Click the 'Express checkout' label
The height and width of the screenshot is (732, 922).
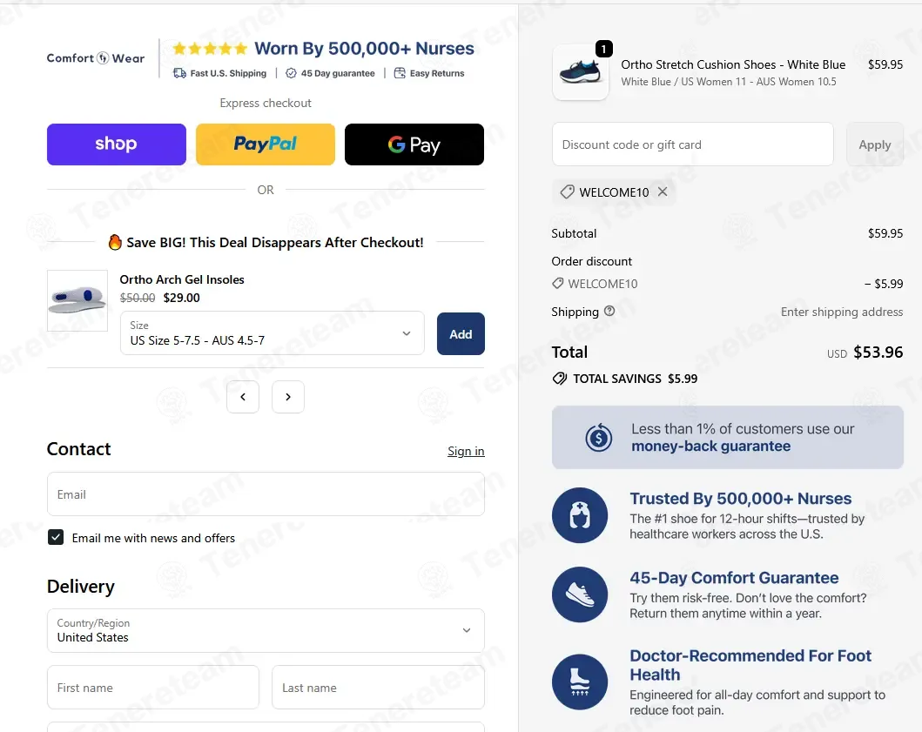pyautogui.click(x=266, y=103)
